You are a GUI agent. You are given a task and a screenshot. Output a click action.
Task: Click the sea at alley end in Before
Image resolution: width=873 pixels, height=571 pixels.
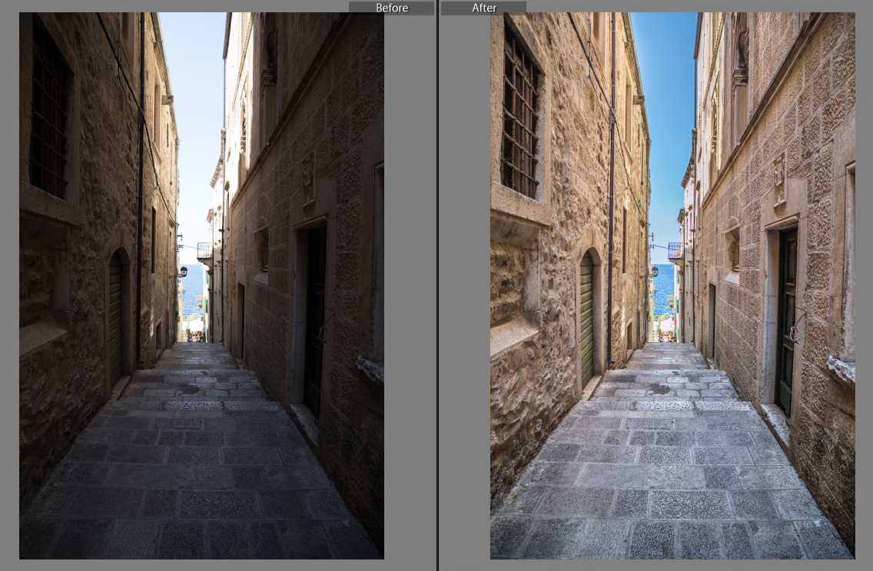point(192,288)
